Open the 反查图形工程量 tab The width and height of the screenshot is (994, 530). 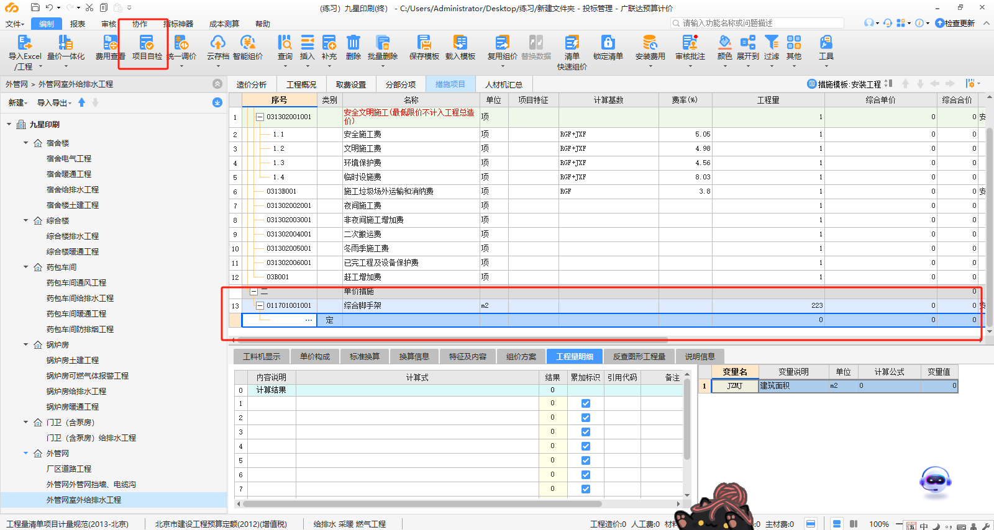point(639,356)
